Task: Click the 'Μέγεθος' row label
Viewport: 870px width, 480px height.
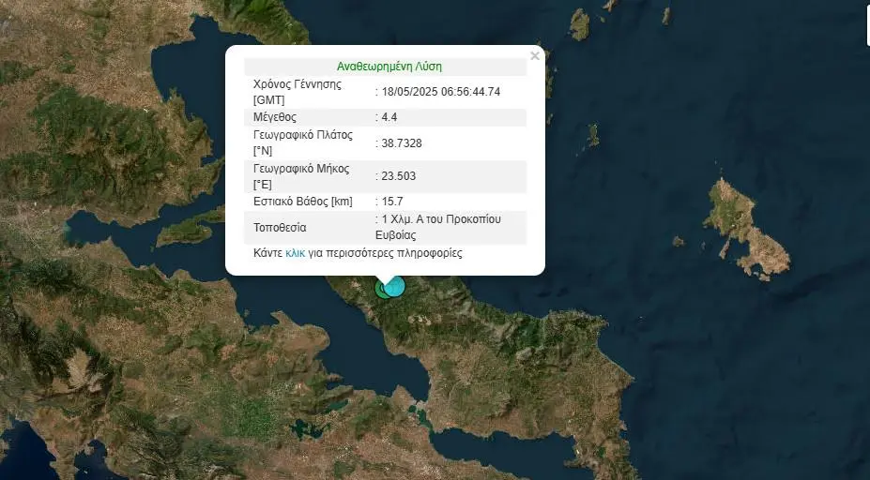Action: (275, 117)
